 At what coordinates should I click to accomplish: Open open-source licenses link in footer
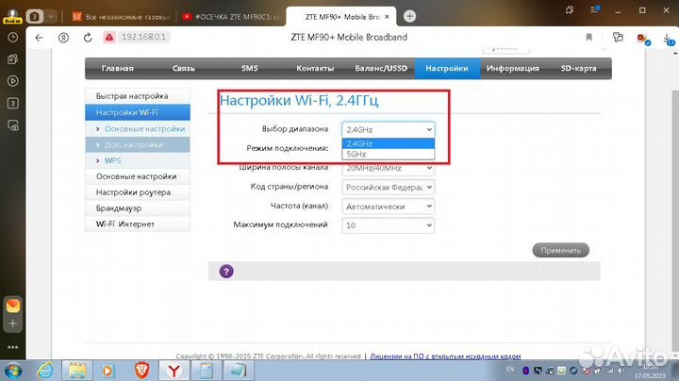click(445, 356)
